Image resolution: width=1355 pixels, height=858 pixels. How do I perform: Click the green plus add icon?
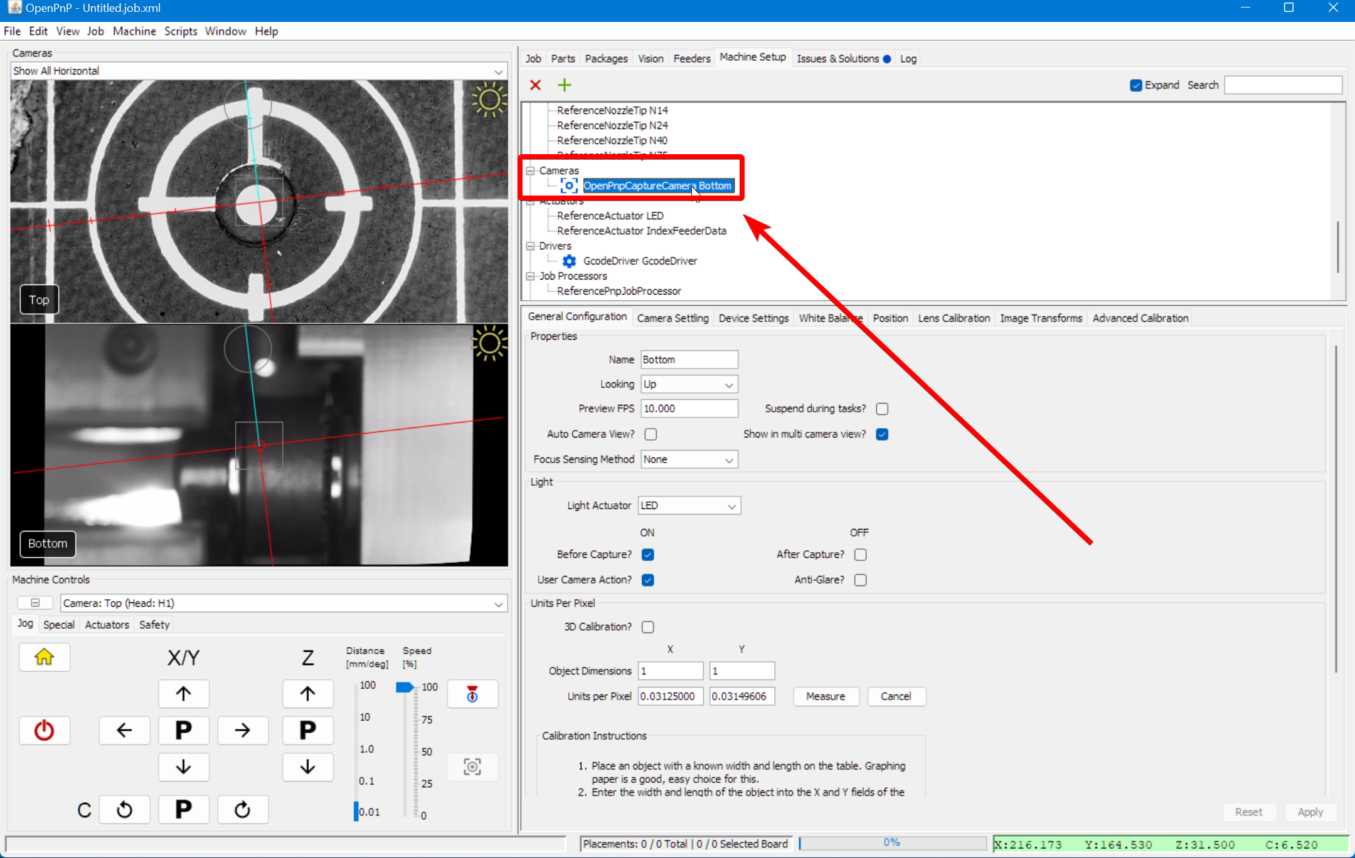(x=564, y=85)
